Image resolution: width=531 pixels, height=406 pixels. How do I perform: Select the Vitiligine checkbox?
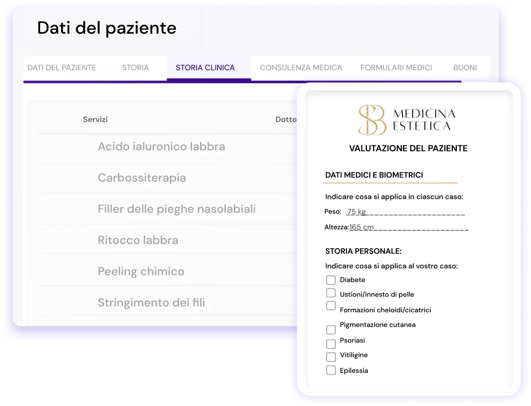coord(331,357)
